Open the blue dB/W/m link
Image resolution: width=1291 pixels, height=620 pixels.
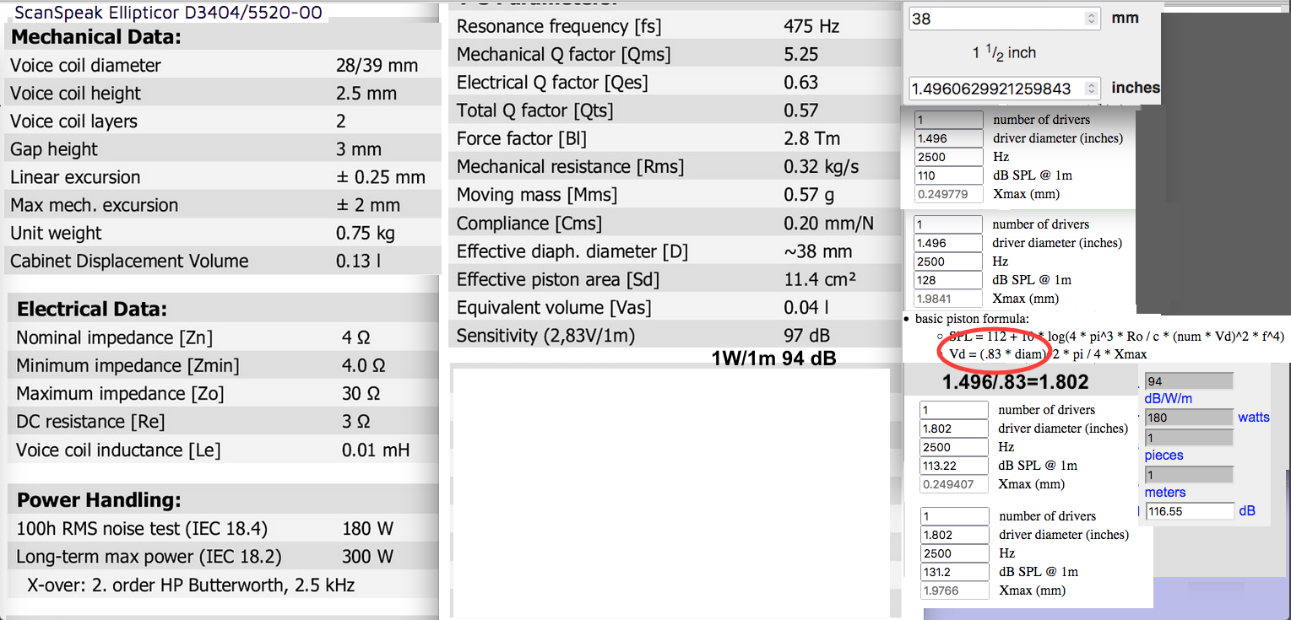point(1168,399)
